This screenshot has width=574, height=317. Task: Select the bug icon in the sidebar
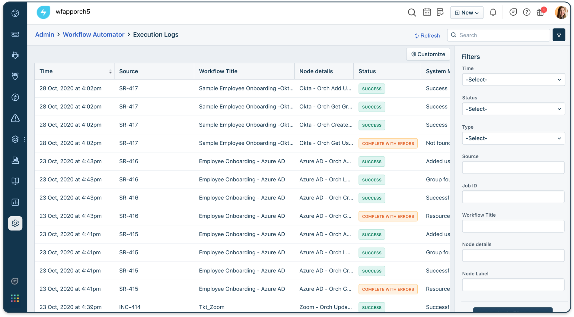pos(15,55)
